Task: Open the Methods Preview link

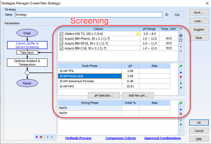Action: coord(78,138)
